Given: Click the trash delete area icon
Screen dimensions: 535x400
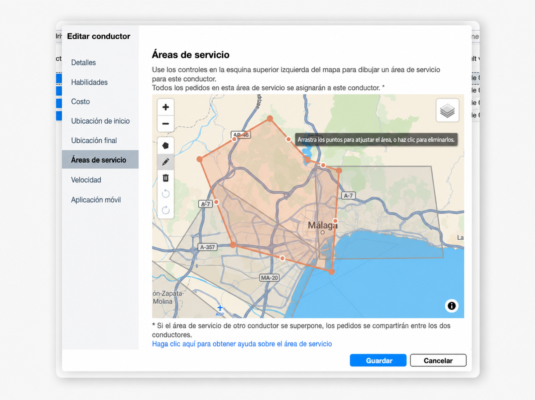Looking at the screenshot, I should [166, 178].
